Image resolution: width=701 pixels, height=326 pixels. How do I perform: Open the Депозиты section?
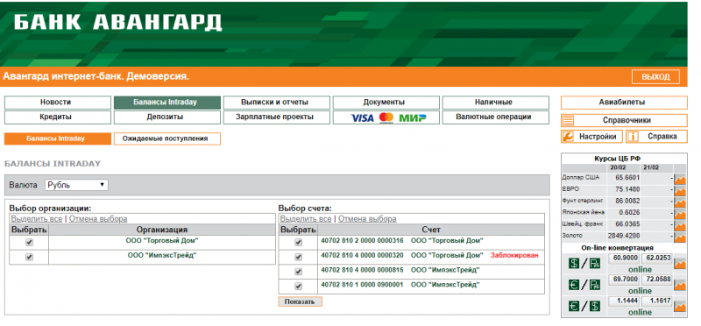(167, 117)
